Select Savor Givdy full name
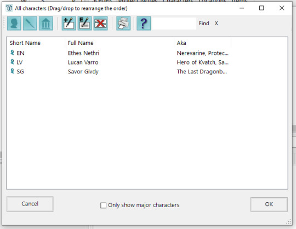This screenshot has width=296, height=229. [83, 72]
